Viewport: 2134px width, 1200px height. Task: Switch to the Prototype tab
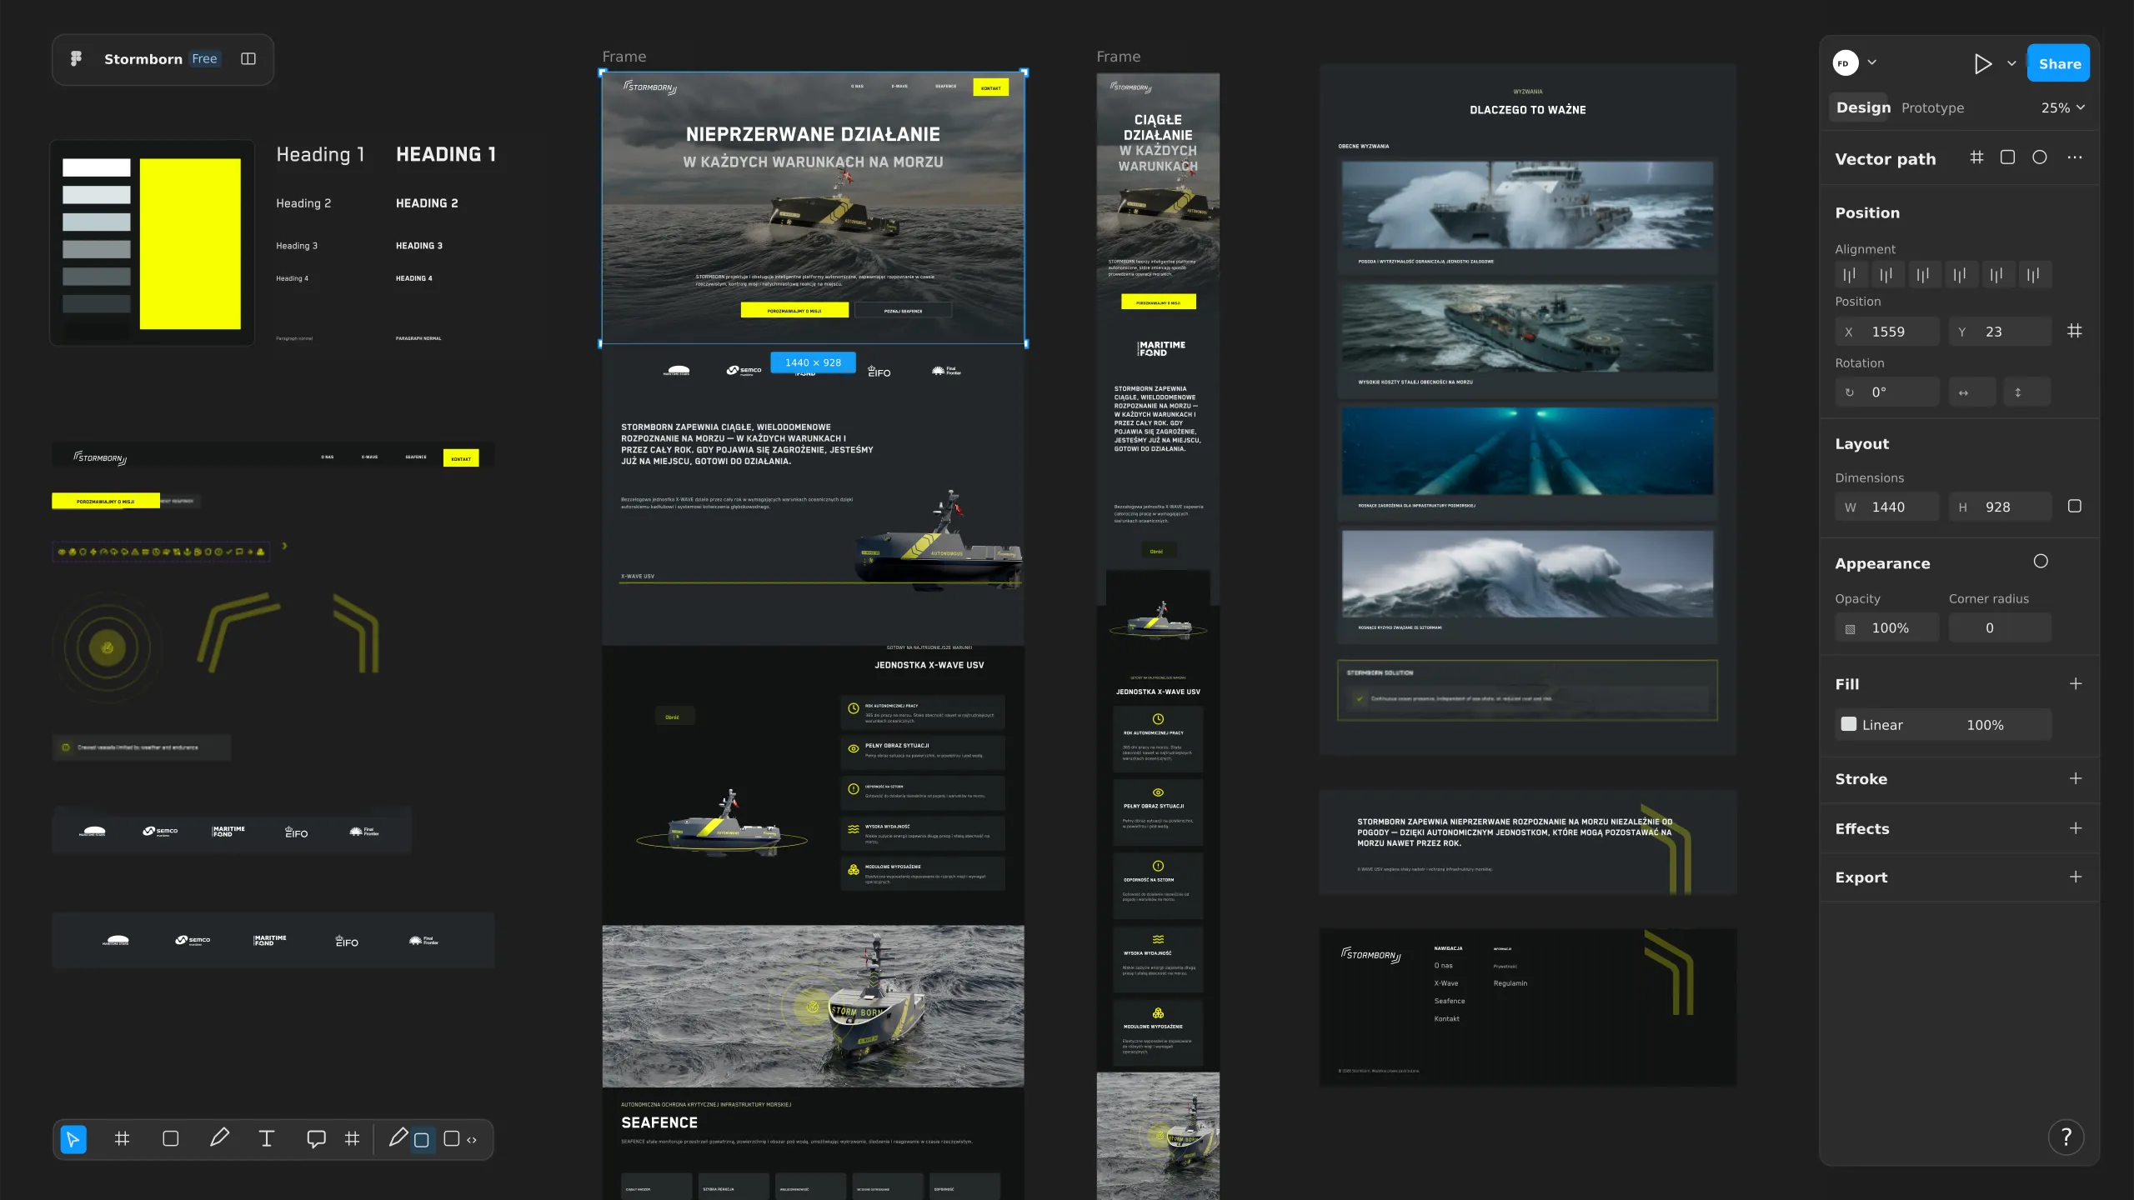pyautogui.click(x=1932, y=107)
